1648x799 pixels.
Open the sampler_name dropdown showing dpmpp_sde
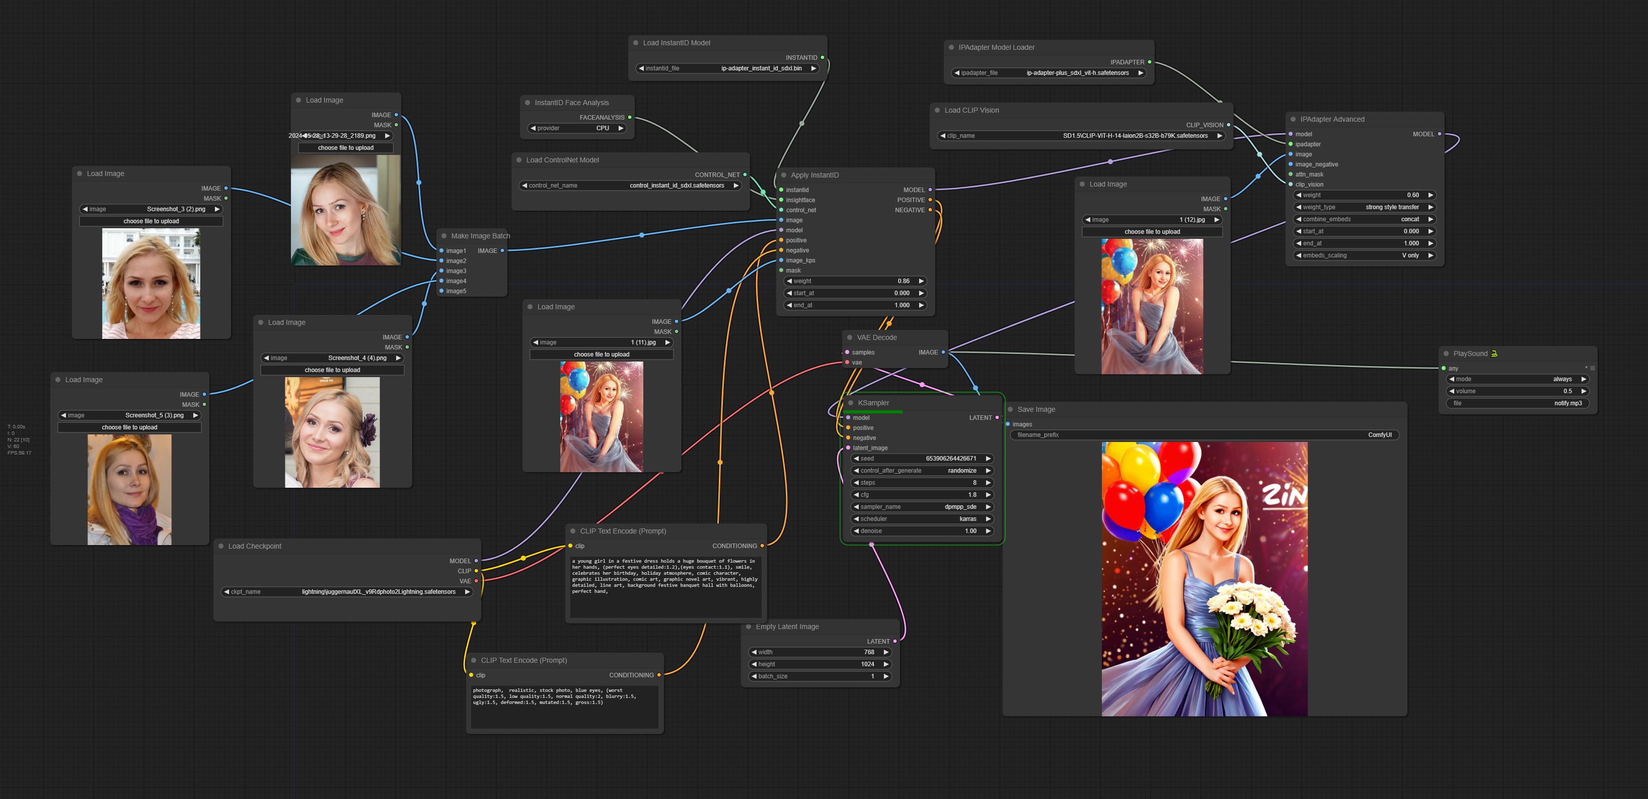click(921, 507)
